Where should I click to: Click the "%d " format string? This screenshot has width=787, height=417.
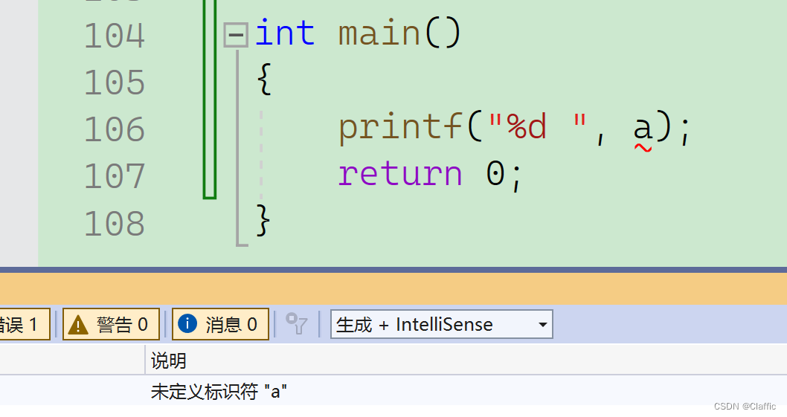(537, 128)
